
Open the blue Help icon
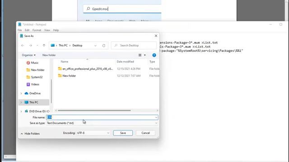(x=154, y=55)
